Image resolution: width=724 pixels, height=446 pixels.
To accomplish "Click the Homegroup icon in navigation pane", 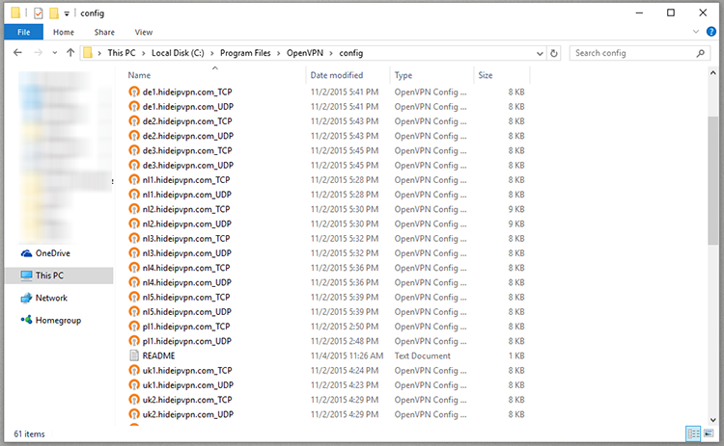I will 26,320.
